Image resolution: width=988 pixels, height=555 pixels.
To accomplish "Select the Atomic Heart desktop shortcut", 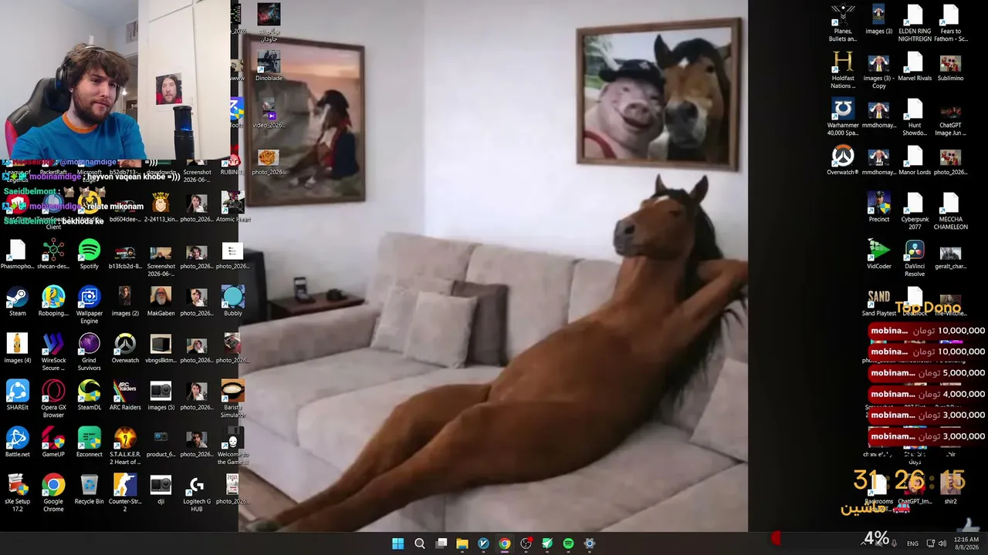I will coord(232,208).
